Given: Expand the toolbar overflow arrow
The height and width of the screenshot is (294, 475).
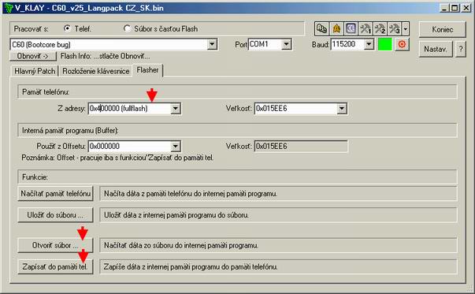Looking at the screenshot, I should click(x=406, y=29).
